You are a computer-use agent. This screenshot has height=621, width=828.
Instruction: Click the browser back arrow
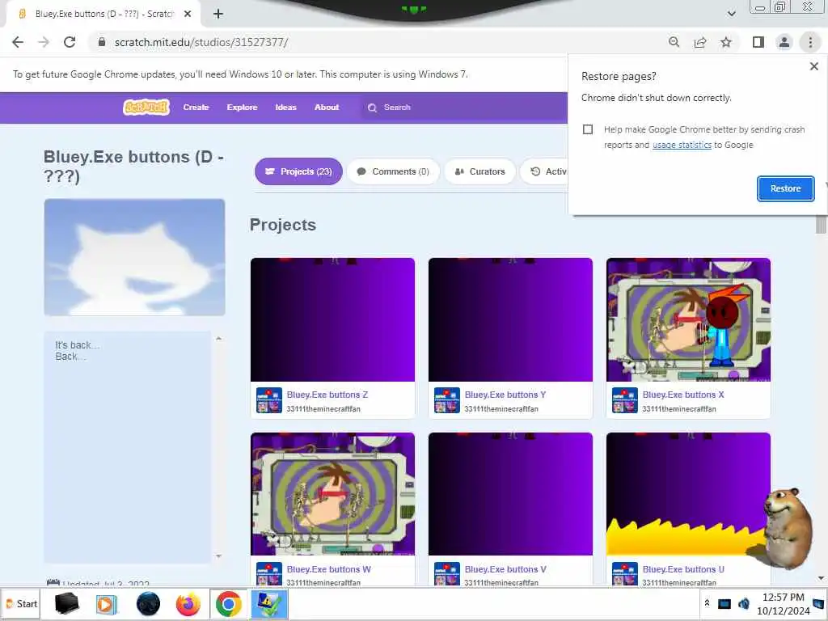pos(18,42)
